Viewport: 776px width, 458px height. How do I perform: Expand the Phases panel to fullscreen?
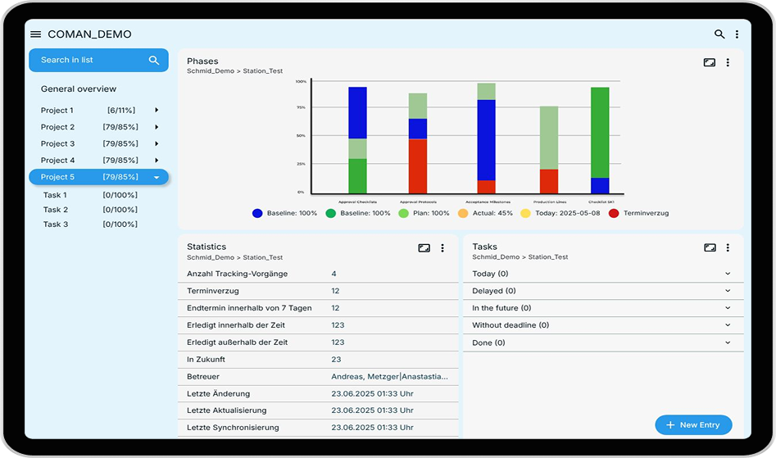click(x=710, y=62)
